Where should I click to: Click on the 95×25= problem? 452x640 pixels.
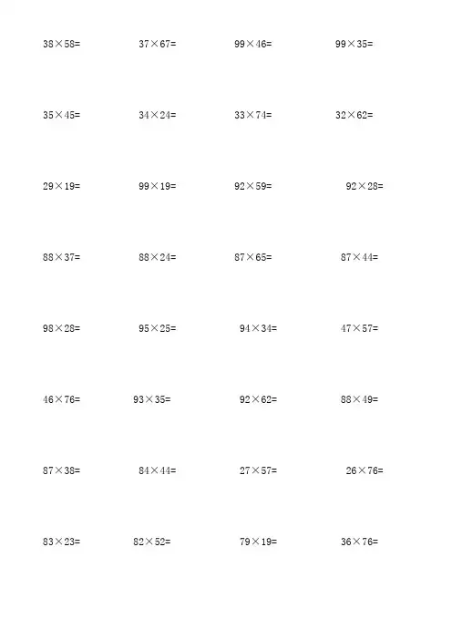point(158,328)
